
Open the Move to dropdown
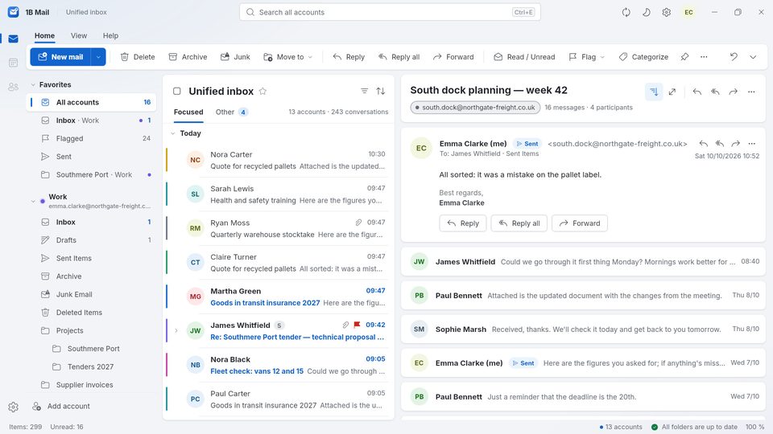pos(288,57)
